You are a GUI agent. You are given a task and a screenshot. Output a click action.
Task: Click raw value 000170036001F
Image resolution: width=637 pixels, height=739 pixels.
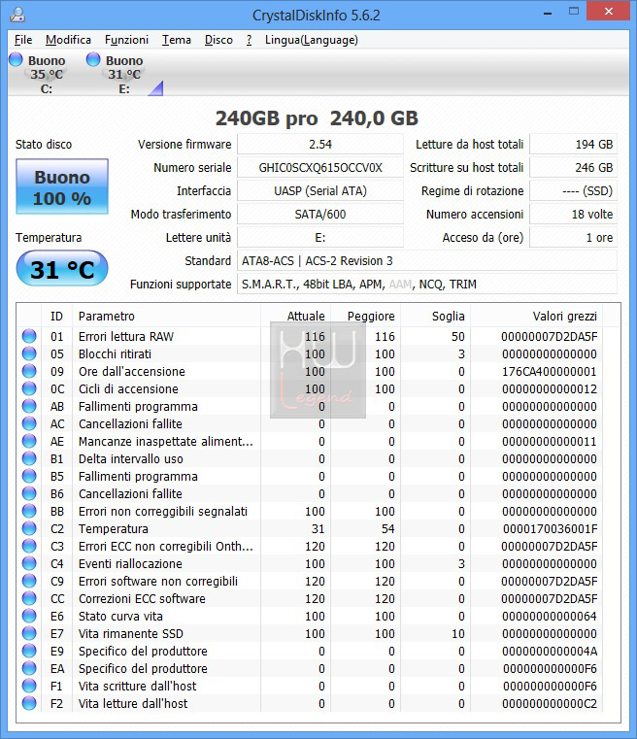(550, 529)
